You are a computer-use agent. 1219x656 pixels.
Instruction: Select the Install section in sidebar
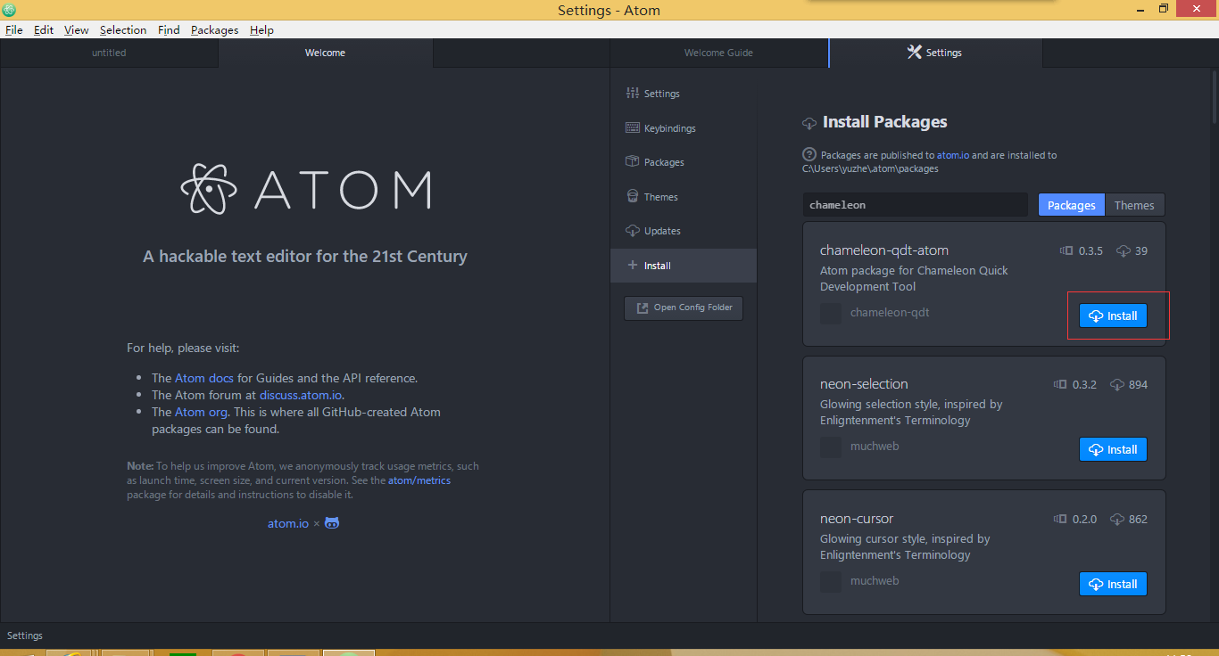(x=684, y=266)
